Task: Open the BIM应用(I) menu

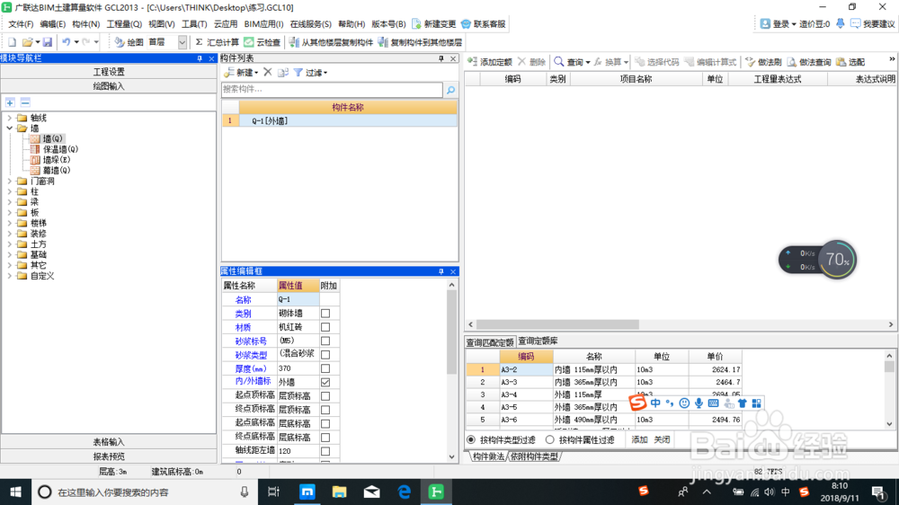Action: point(263,24)
